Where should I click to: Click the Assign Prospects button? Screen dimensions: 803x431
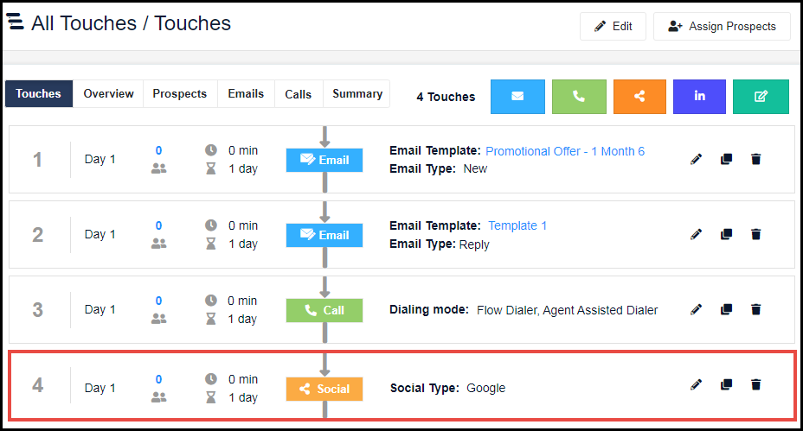coord(722,26)
